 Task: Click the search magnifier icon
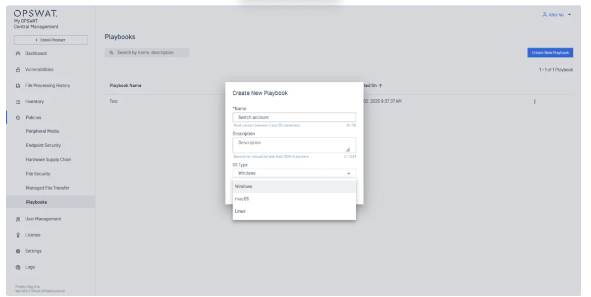pyautogui.click(x=112, y=53)
